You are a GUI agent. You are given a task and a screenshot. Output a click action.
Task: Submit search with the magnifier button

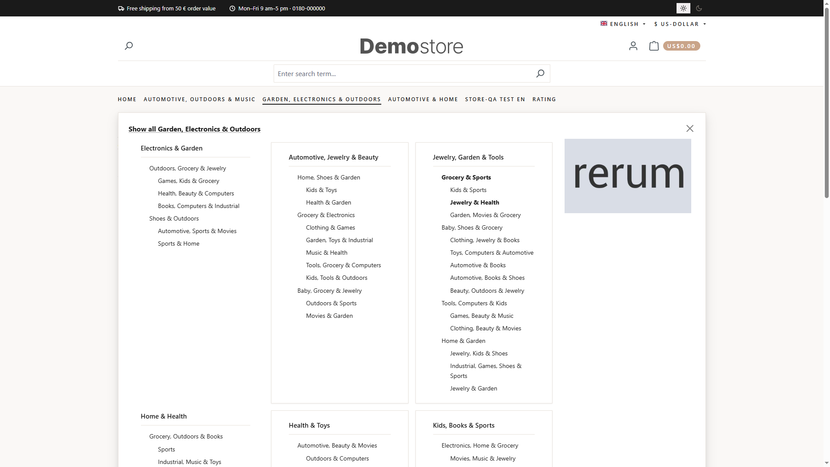[x=540, y=74]
